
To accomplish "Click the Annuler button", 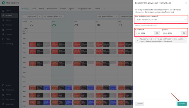I will click(x=140, y=104).
